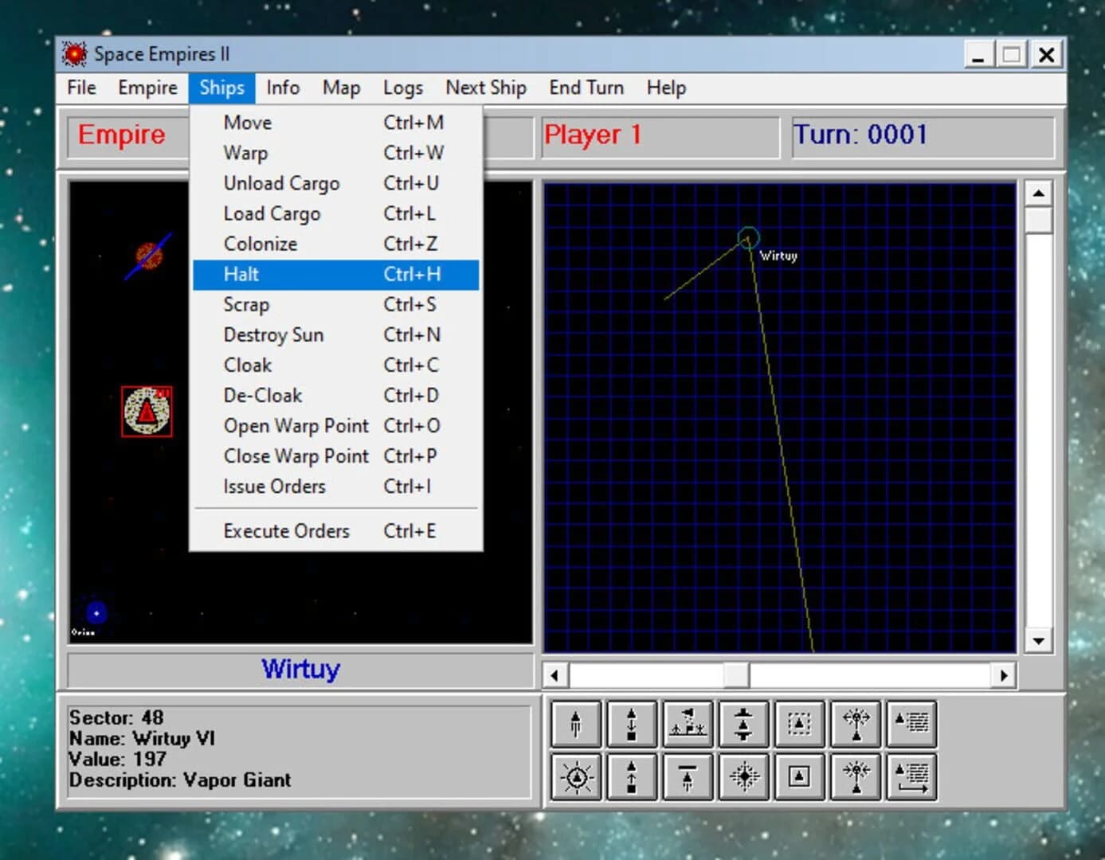Click the Close Warp Point toolbar icon
Image resolution: width=1105 pixels, height=860 pixels.
[855, 776]
